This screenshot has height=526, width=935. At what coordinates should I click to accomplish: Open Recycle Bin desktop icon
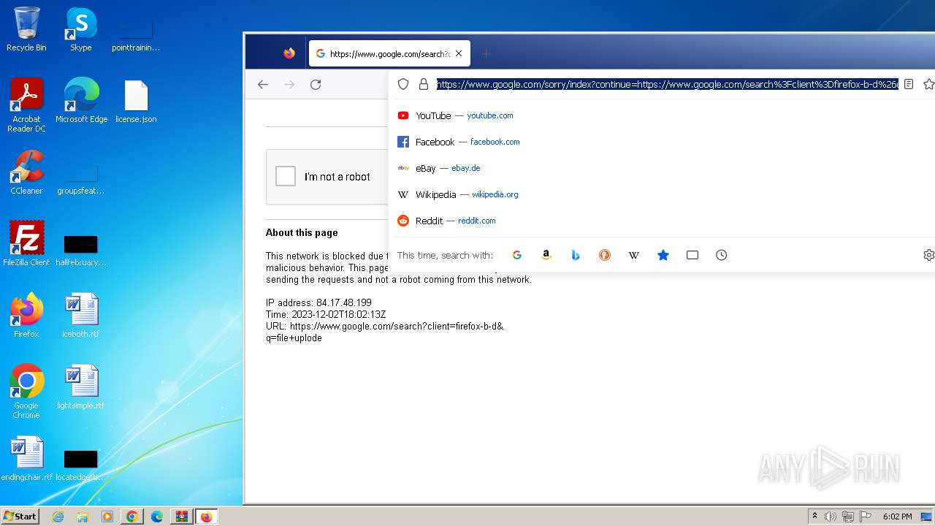click(26, 29)
